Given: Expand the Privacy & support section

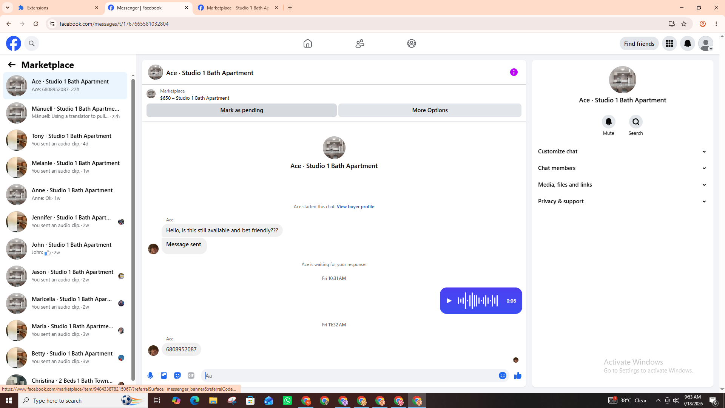Looking at the screenshot, I should click(x=622, y=201).
